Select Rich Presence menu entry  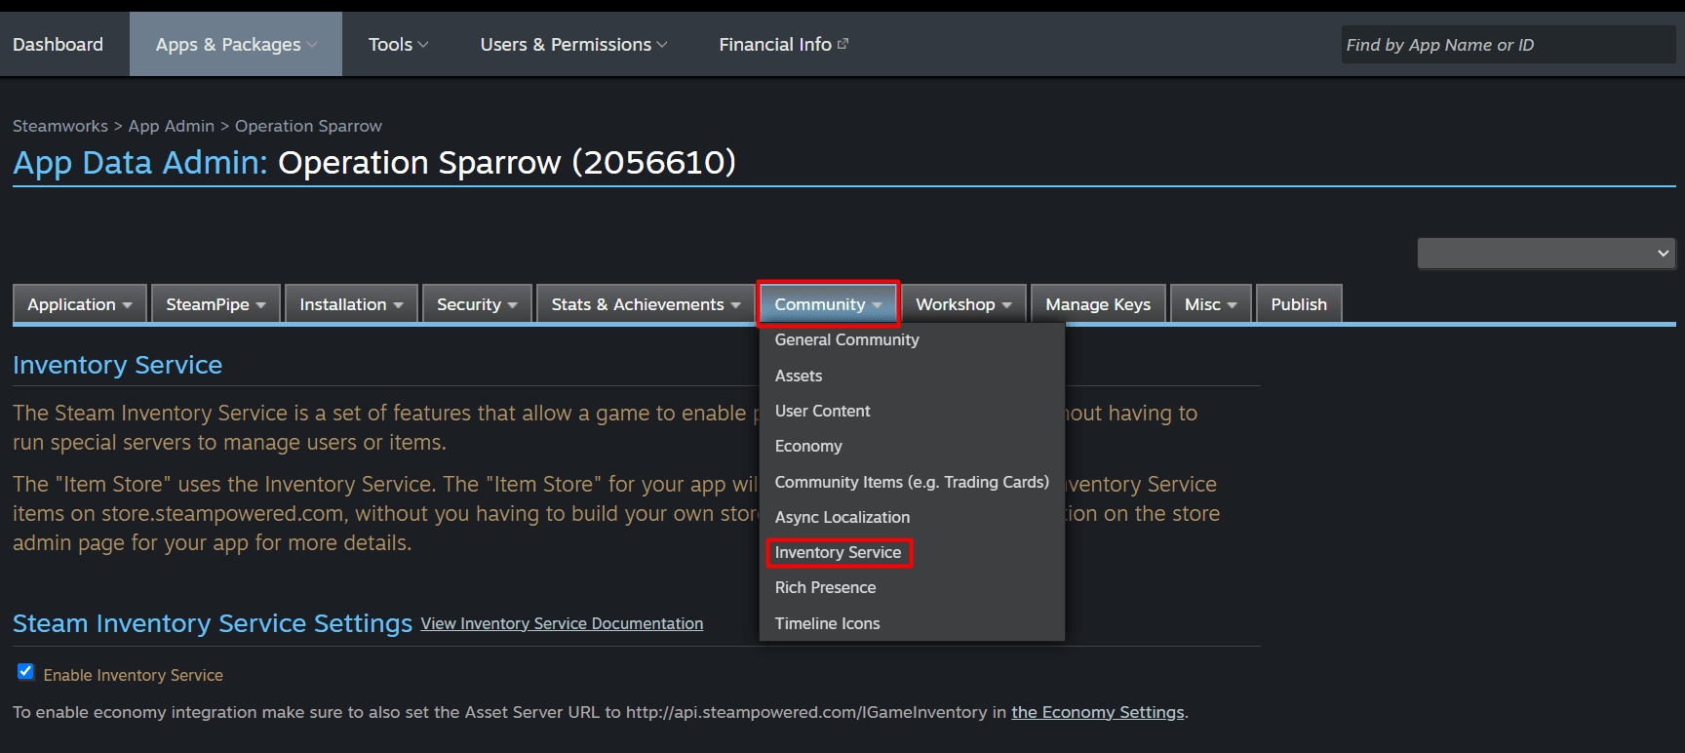point(912,587)
